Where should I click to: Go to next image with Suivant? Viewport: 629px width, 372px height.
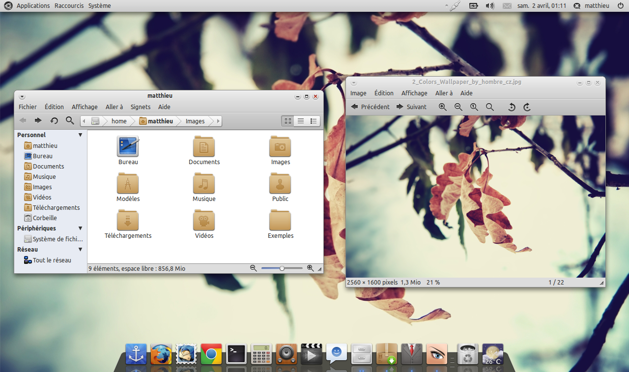coord(411,107)
